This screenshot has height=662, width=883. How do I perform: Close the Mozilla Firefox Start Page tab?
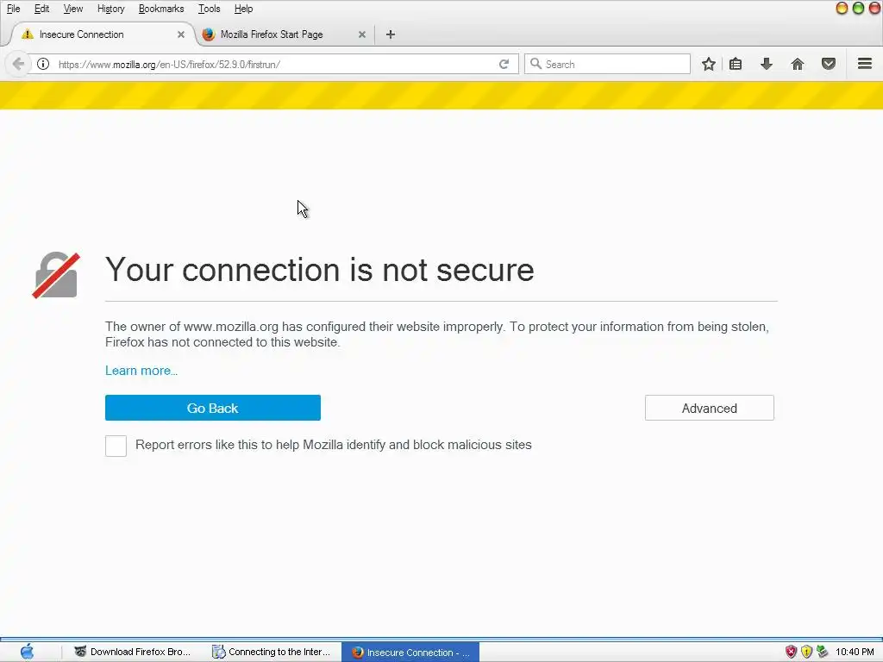click(362, 34)
